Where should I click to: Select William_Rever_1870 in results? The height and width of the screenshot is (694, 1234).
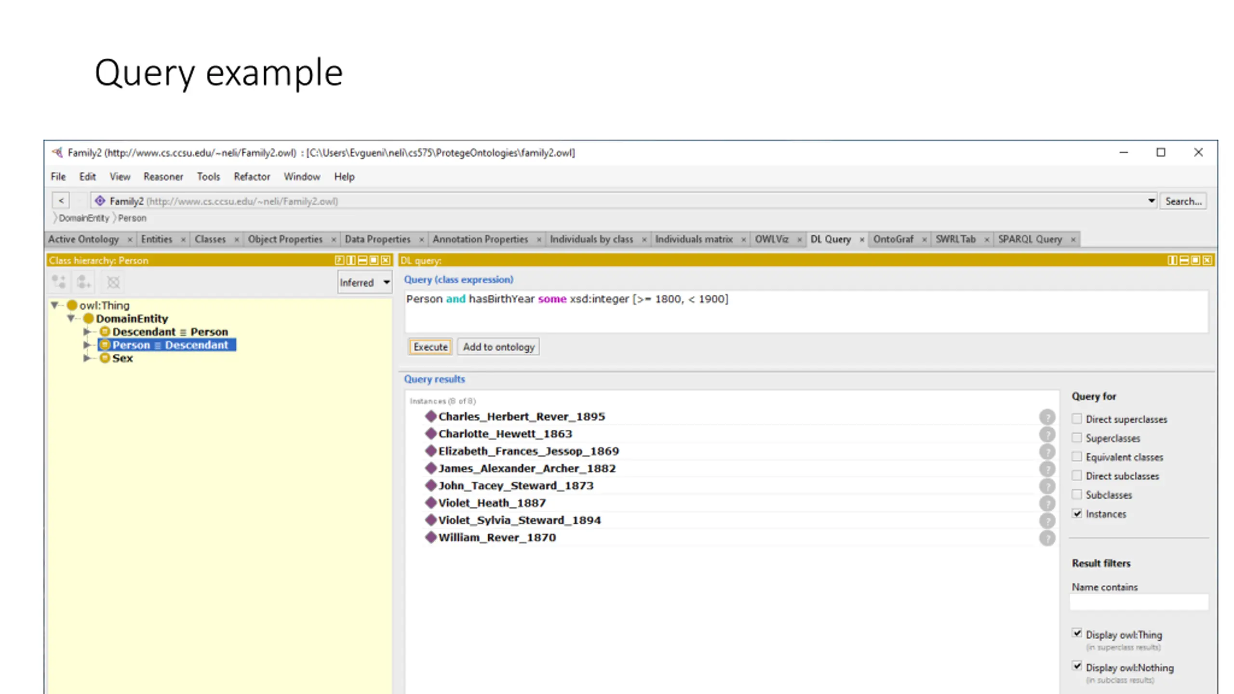(x=497, y=538)
